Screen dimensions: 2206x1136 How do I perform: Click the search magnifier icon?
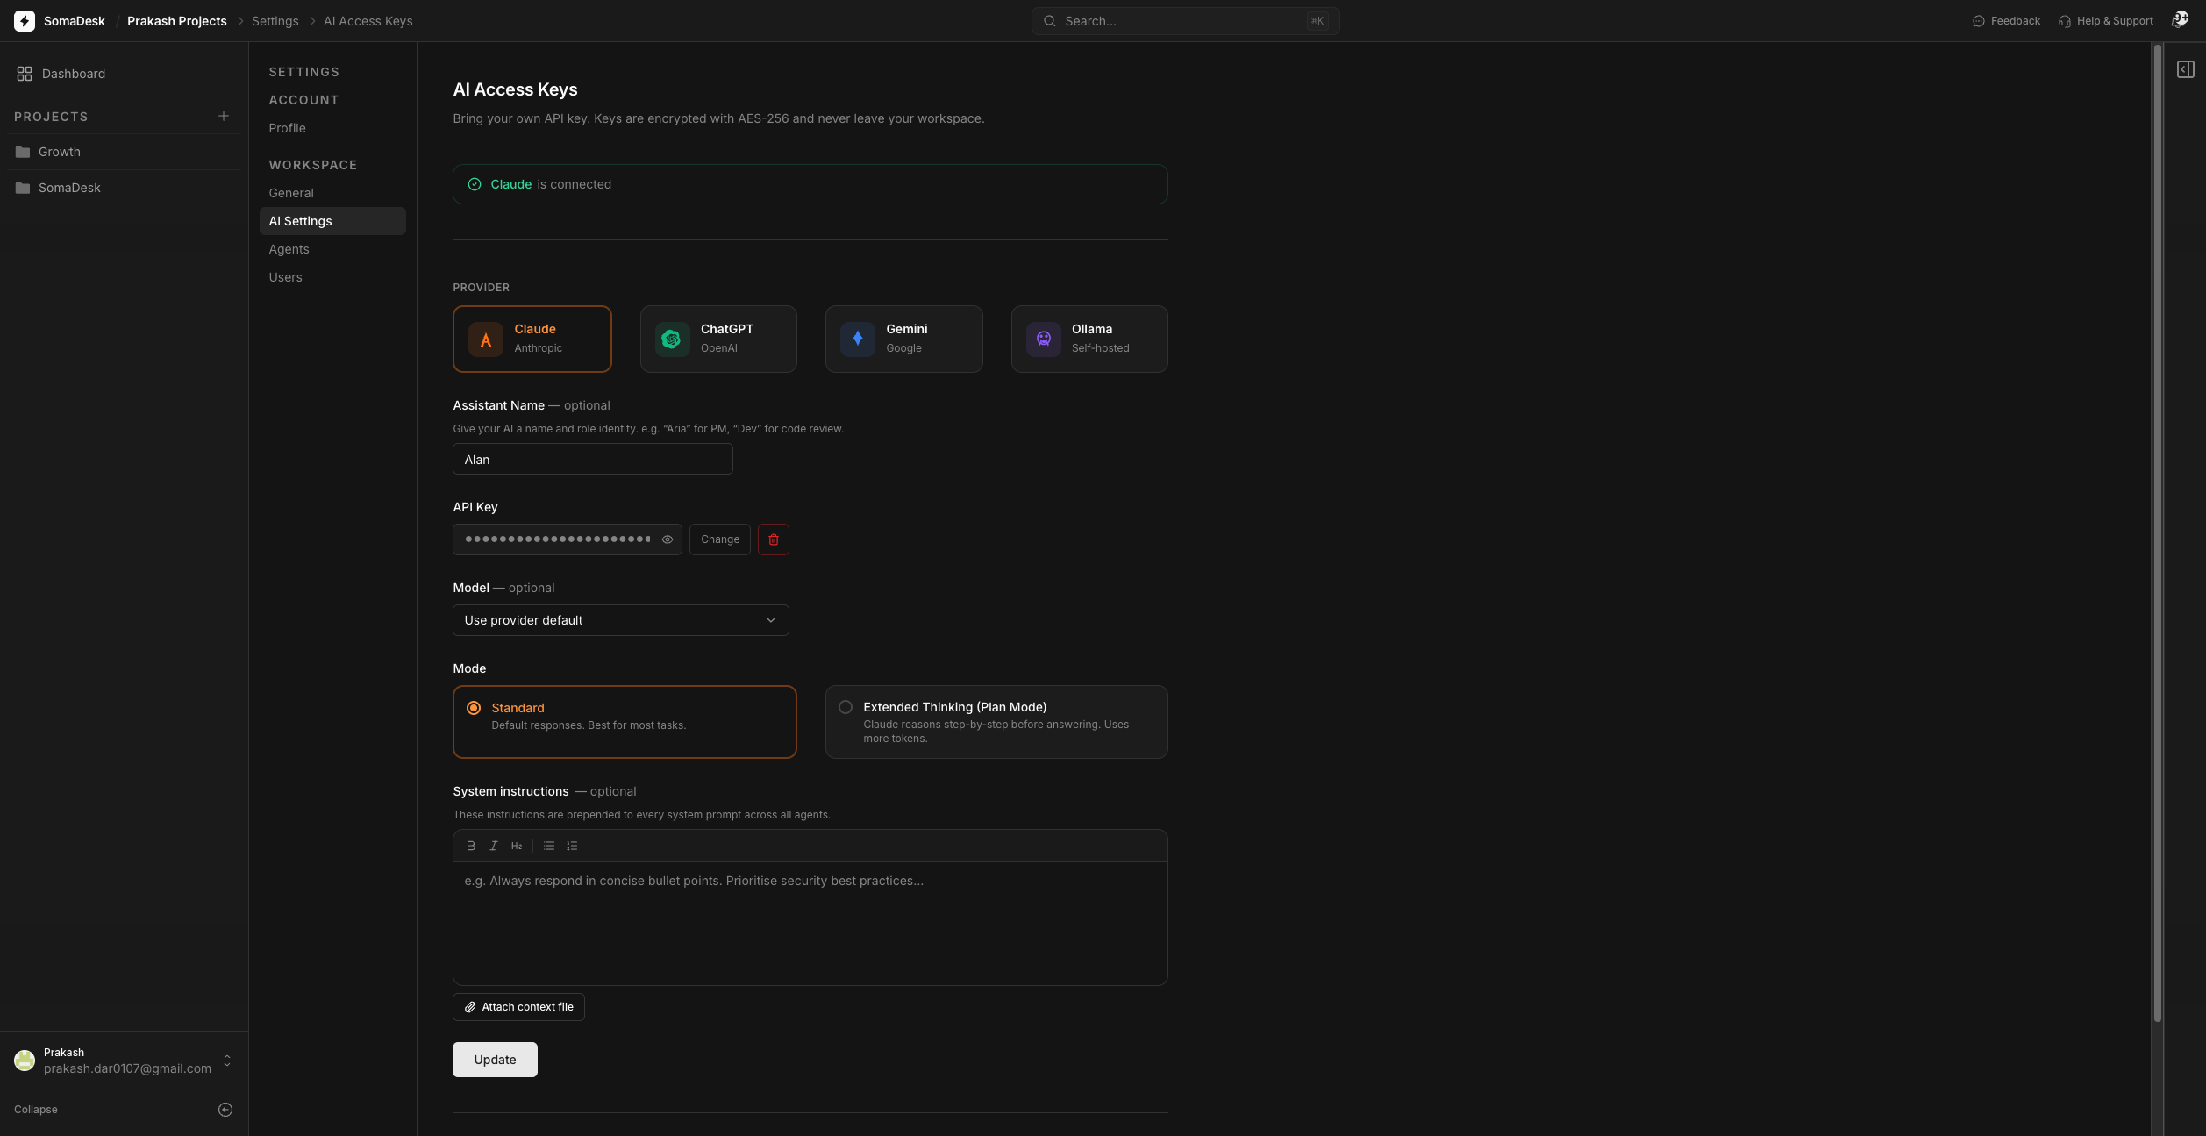click(1049, 21)
